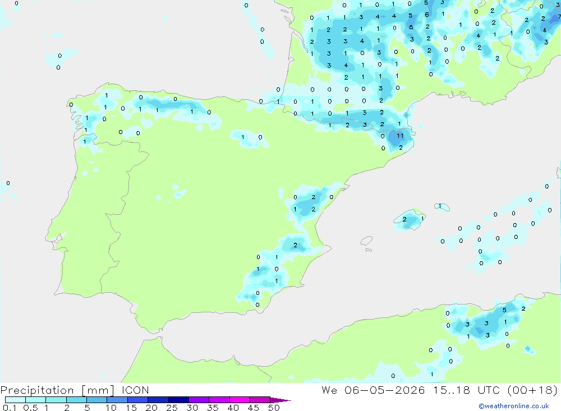561x411 pixels.
Task: Select legend swatch between 0.1 and 0.5
Action: pyautogui.click(x=15, y=400)
